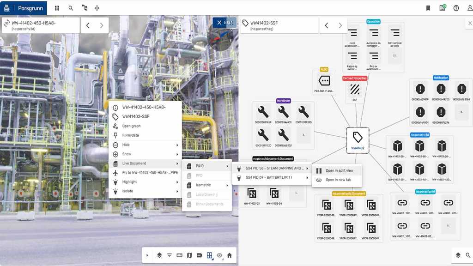
Task: Click the WW41402-SSF tag header field
Action: click(279, 25)
